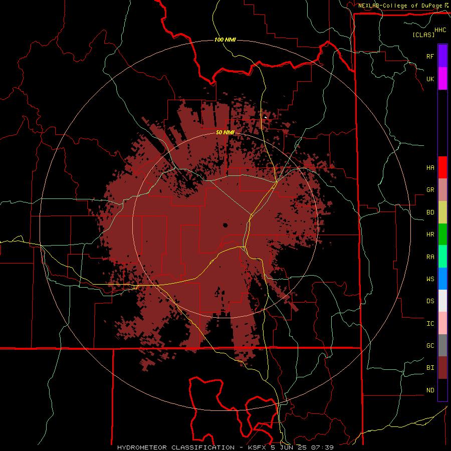Click the HR green legend swatch
The image size is (451, 451).
coord(442,235)
